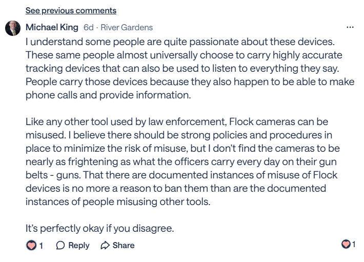Viewport: 364px width, 262px height.
Task: Open Michael King's profile picture
Action: click(x=13, y=28)
